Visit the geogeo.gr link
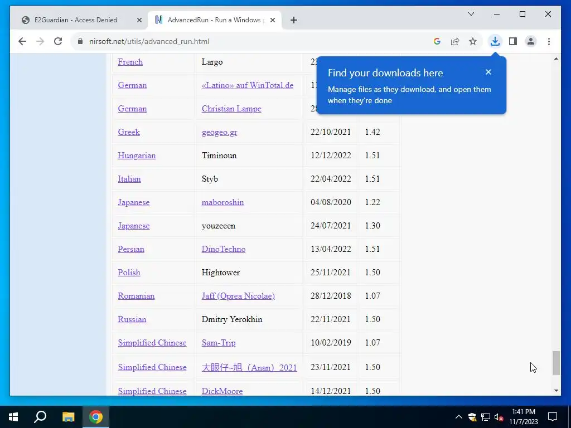The image size is (571, 428). click(219, 132)
